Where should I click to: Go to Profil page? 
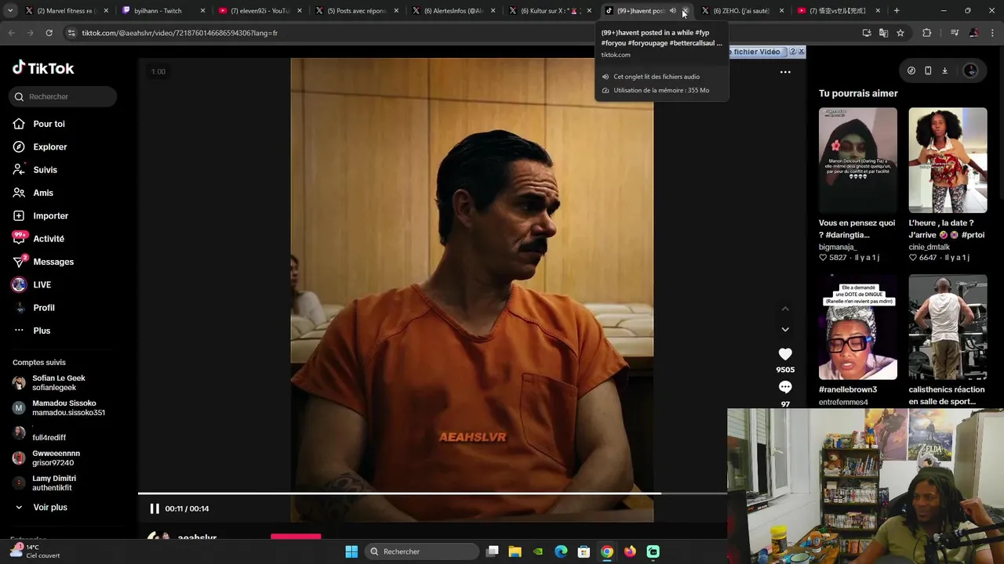click(x=44, y=308)
